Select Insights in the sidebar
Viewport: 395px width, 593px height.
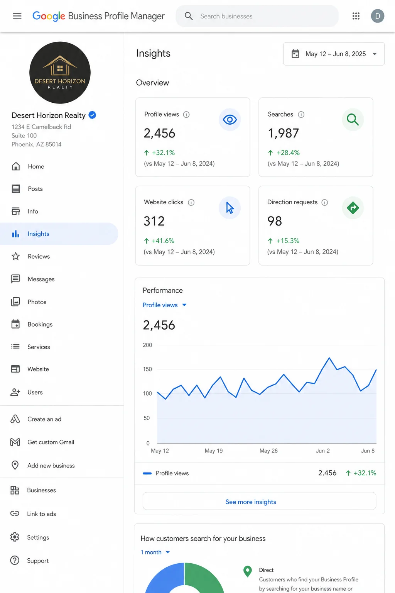pos(59,234)
